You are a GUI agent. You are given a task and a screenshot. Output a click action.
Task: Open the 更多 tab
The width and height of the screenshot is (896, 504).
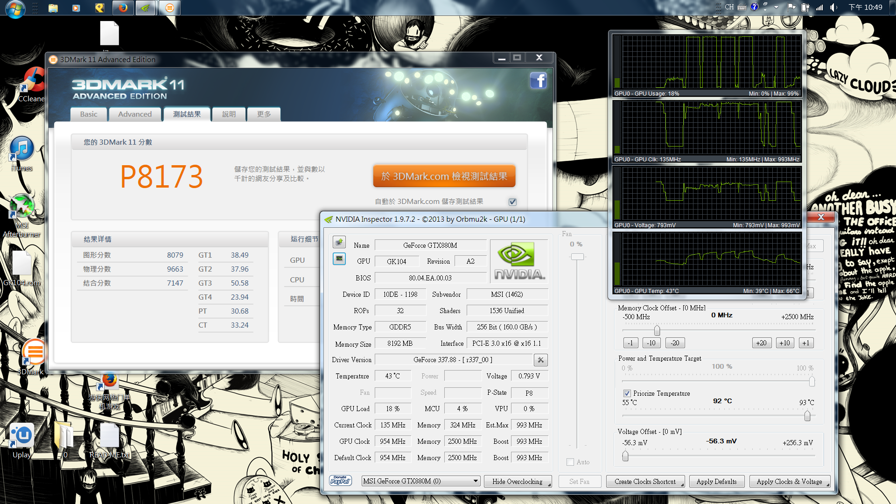264,114
